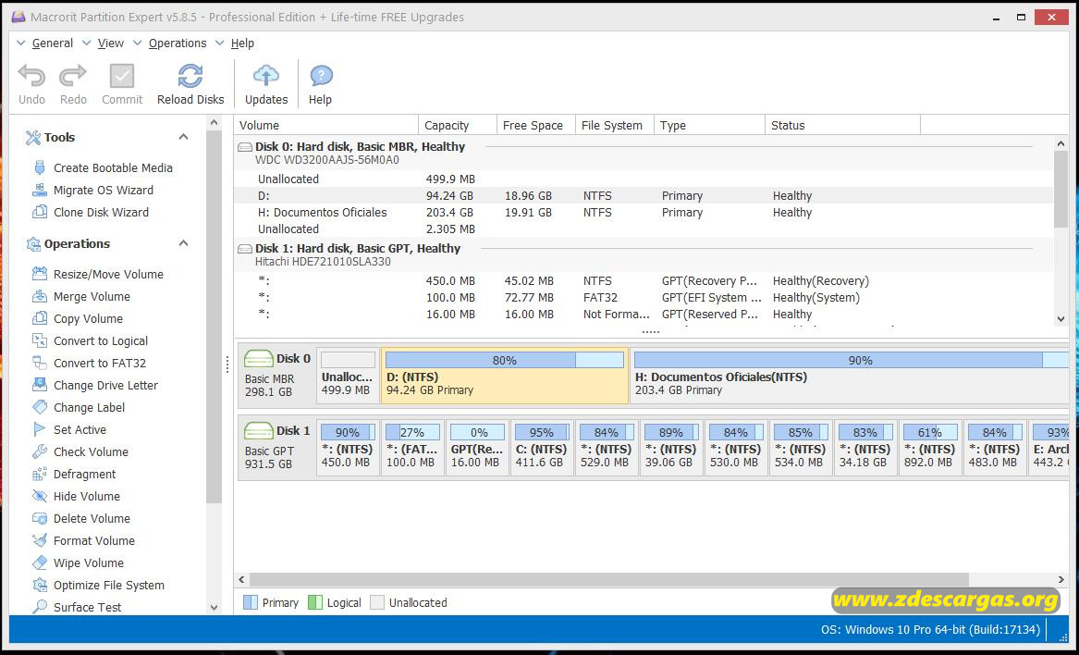Collapse the Tools section chevron
The width and height of the screenshot is (1079, 655).
point(184,137)
